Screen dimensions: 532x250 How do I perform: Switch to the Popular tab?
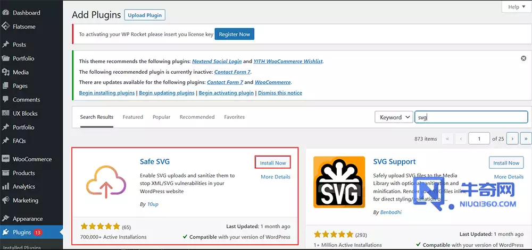point(162,117)
